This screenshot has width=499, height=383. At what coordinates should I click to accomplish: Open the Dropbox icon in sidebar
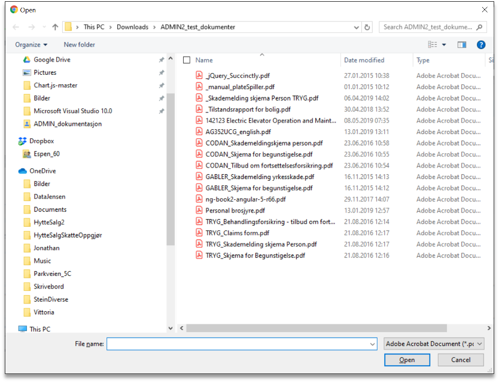(x=23, y=141)
